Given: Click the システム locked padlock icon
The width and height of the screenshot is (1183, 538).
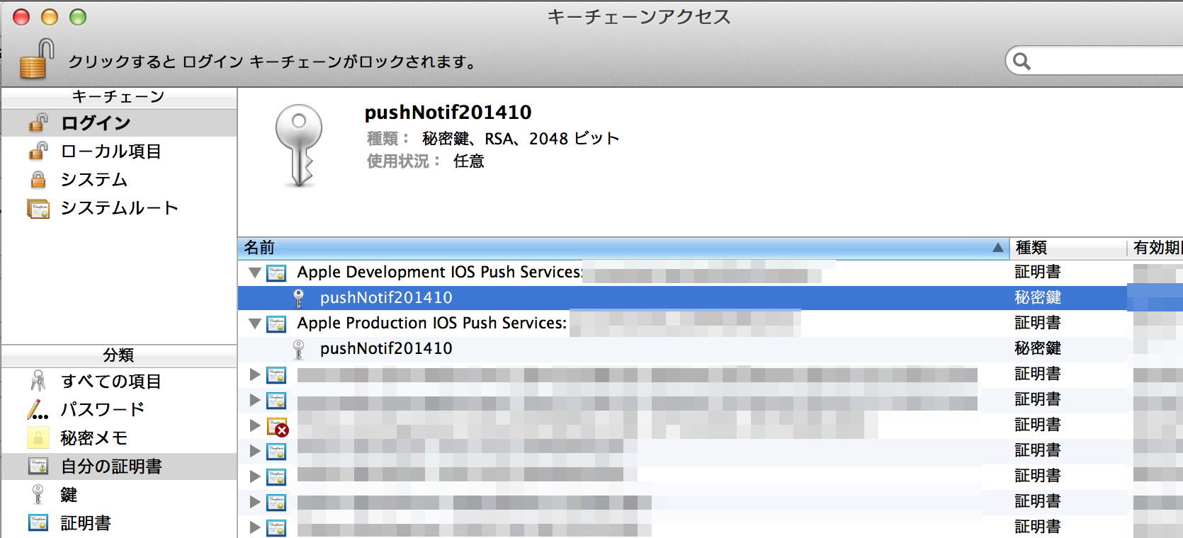Looking at the screenshot, I should 38,180.
